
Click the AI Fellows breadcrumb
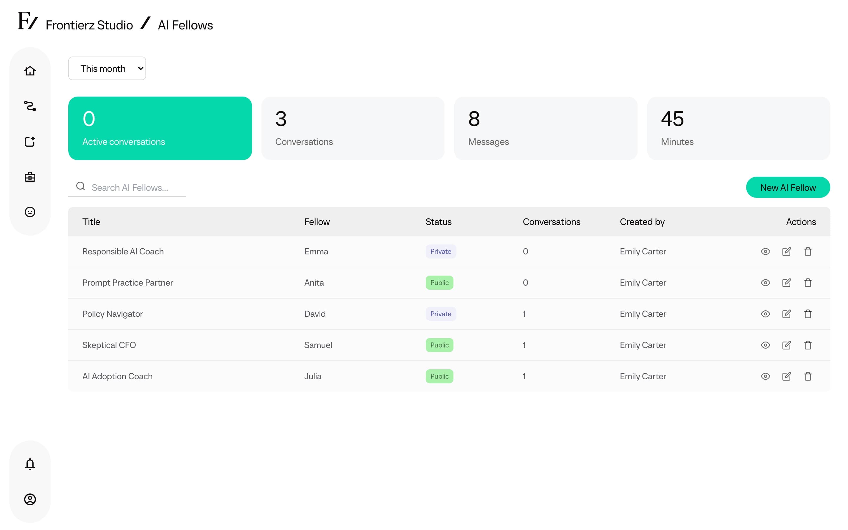point(185,25)
